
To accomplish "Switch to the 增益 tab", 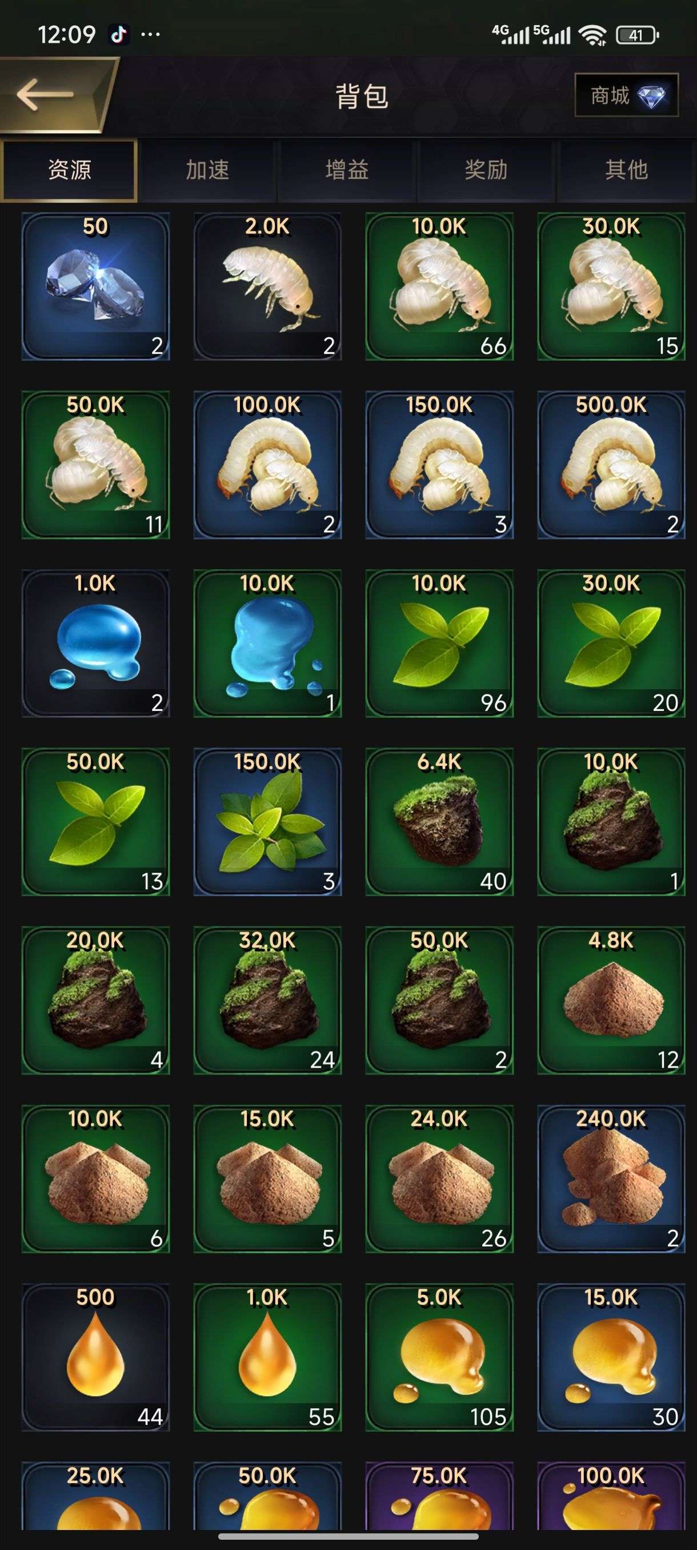I will point(347,170).
